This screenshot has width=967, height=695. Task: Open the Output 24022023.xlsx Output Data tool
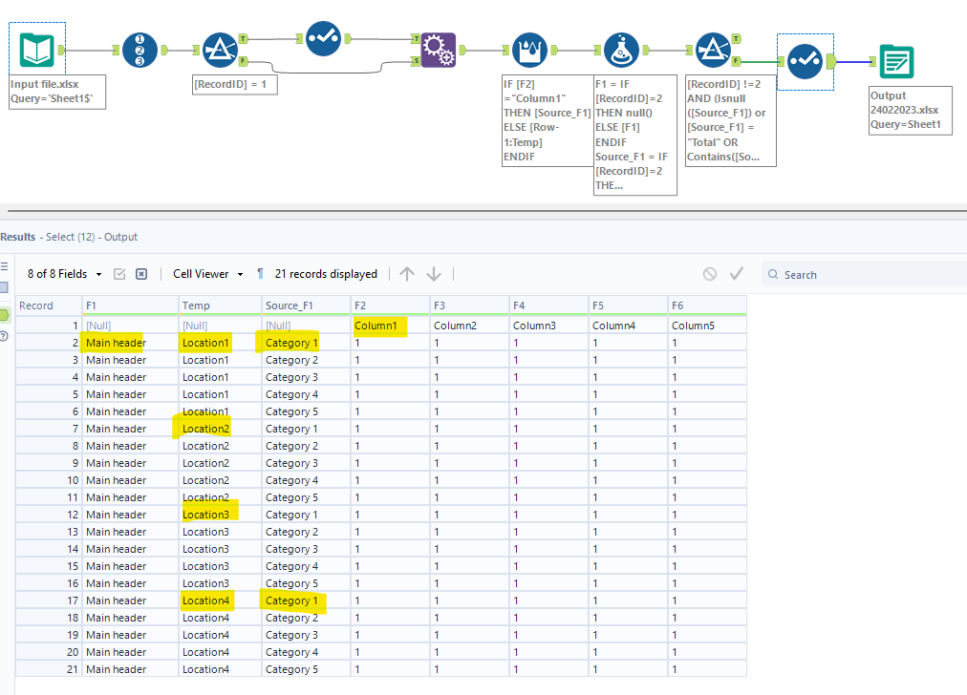pos(896,59)
